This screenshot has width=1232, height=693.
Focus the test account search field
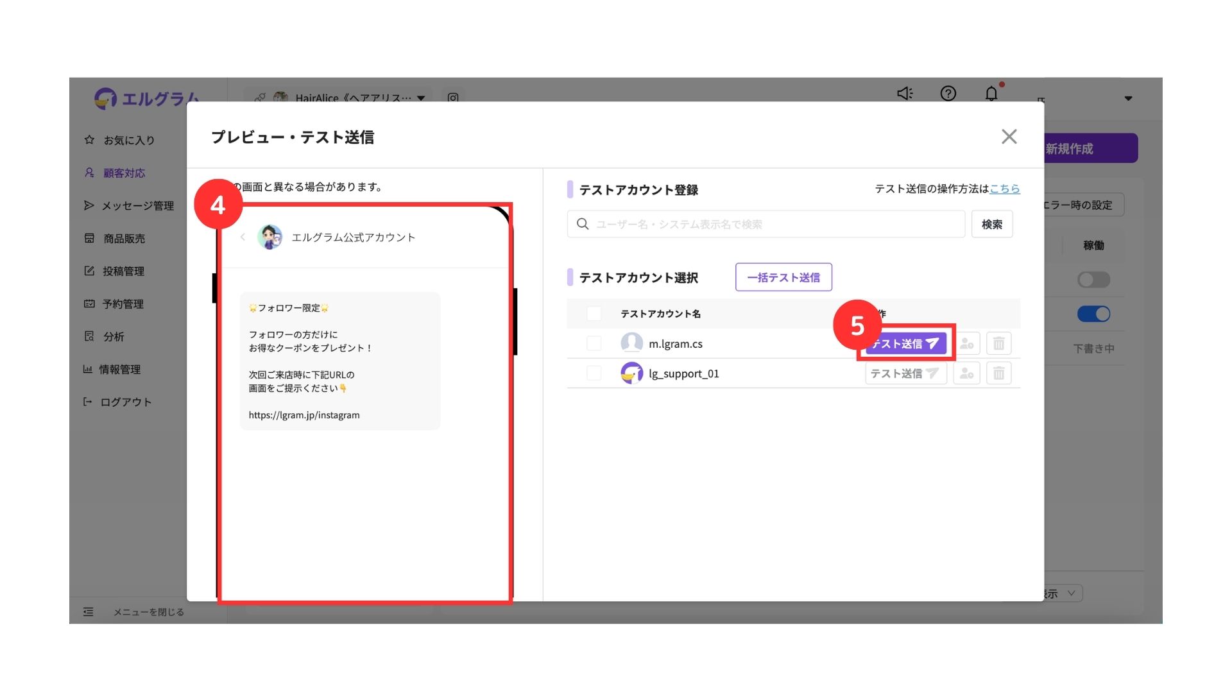pyautogui.click(x=766, y=224)
